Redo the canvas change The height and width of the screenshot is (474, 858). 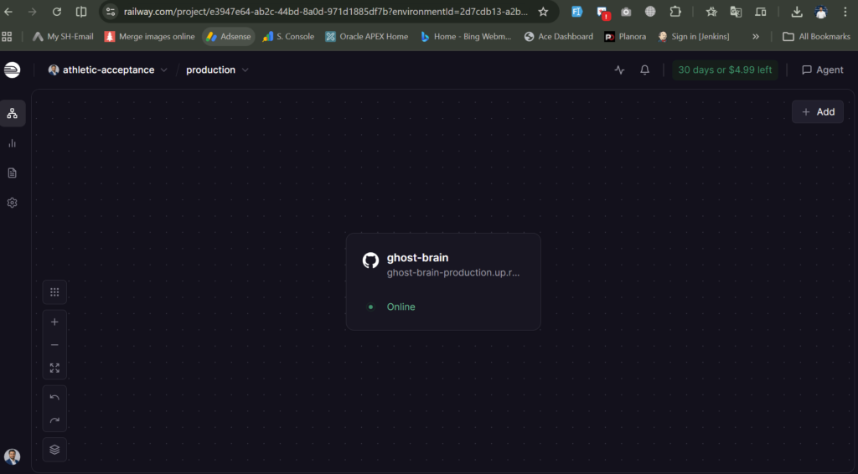tap(54, 420)
